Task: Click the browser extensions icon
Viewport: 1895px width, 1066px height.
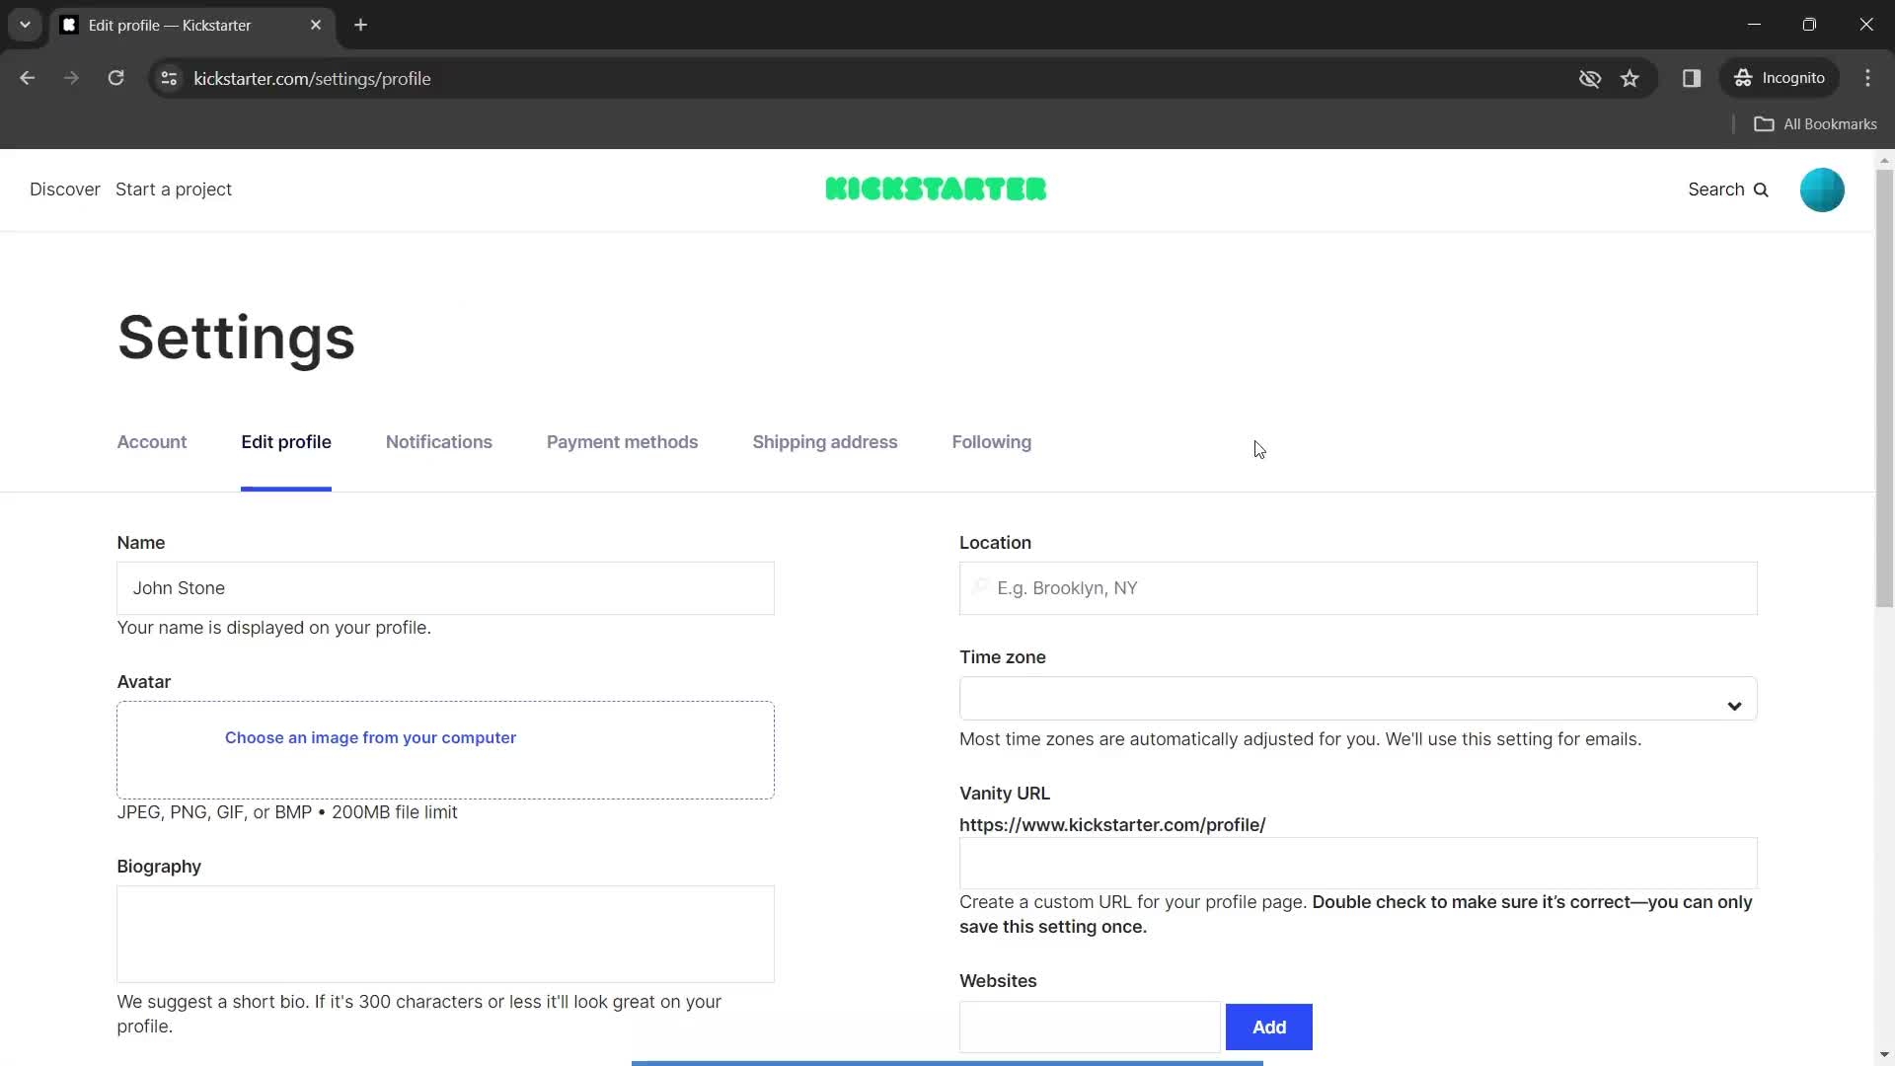Action: coord(1691,78)
